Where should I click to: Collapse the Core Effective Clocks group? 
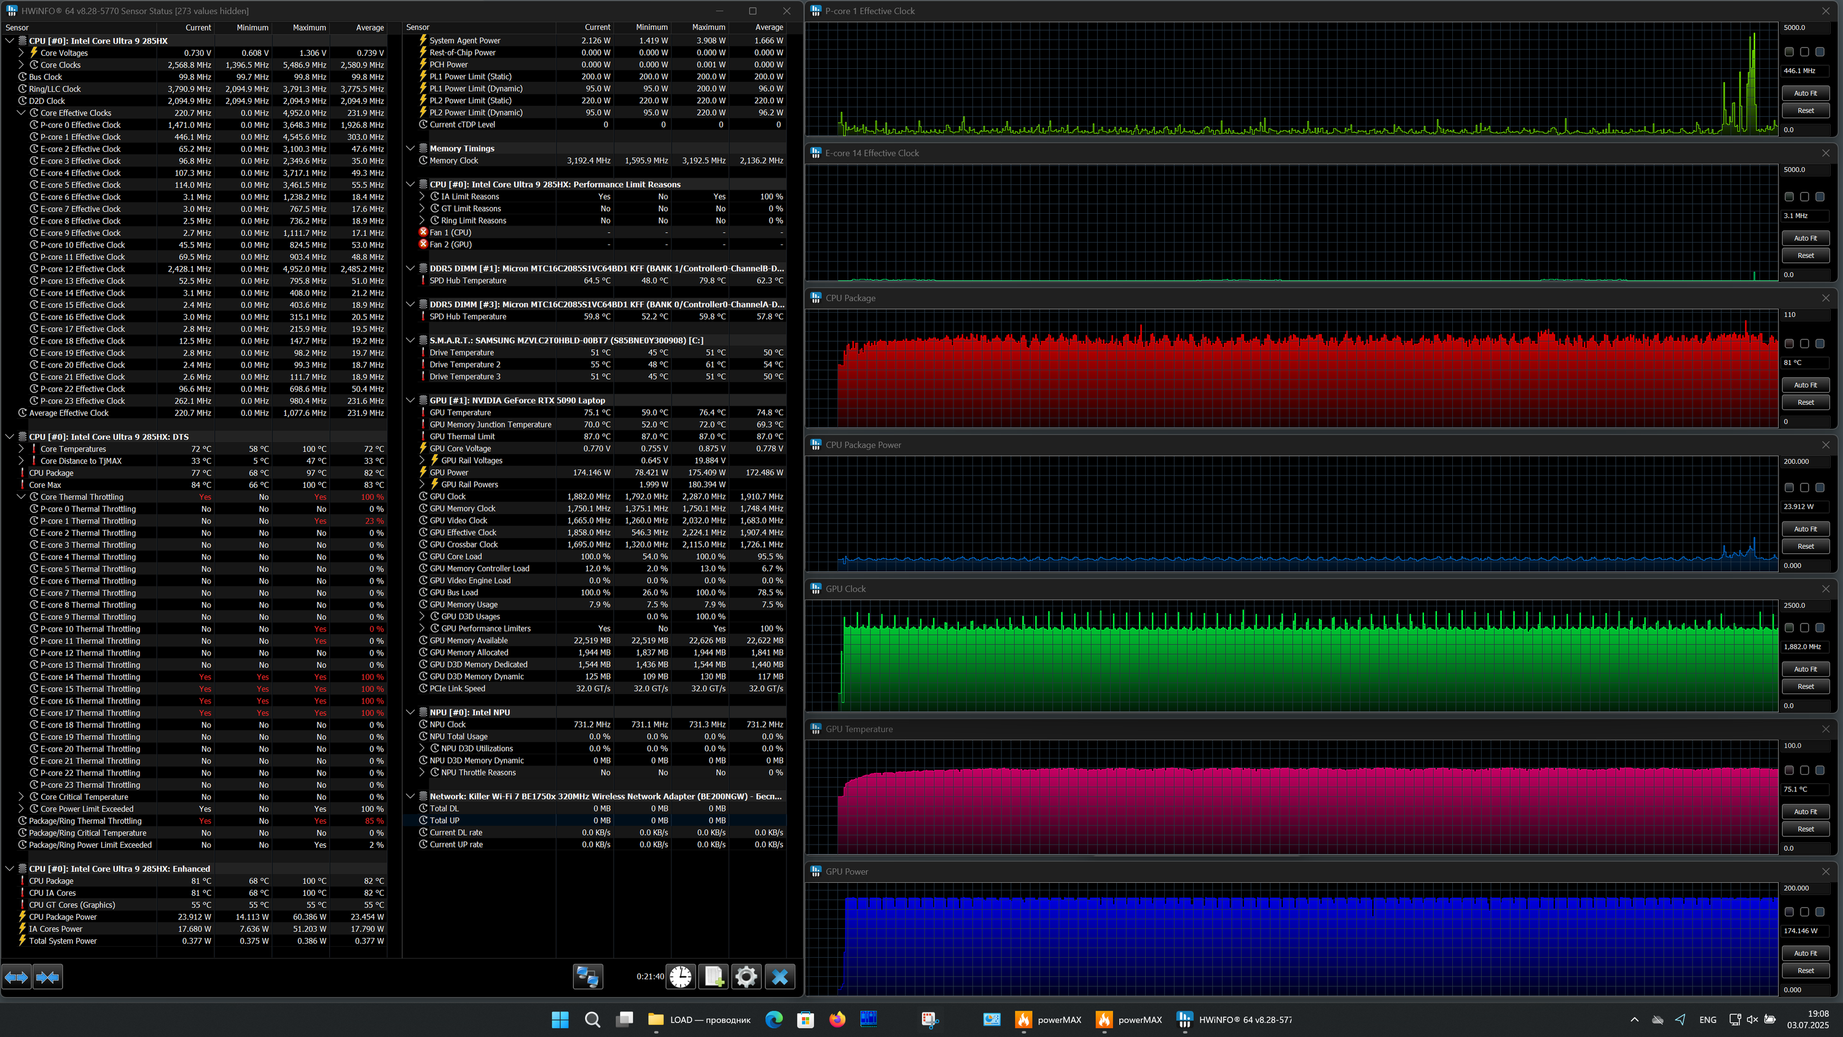(x=22, y=113)
